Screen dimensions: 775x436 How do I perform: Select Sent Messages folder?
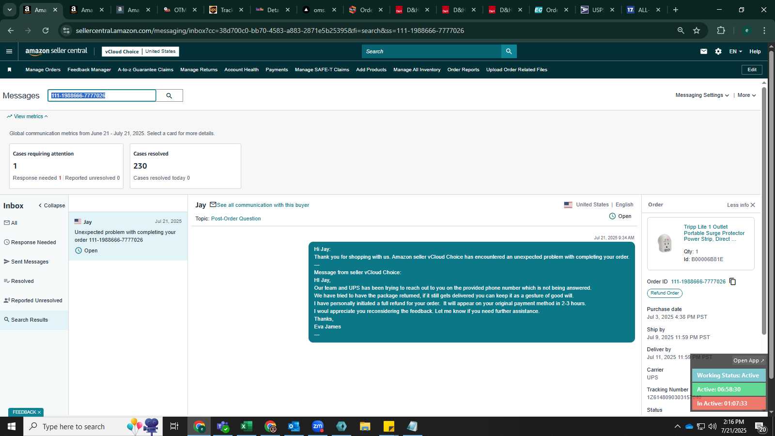pos(26,262)
